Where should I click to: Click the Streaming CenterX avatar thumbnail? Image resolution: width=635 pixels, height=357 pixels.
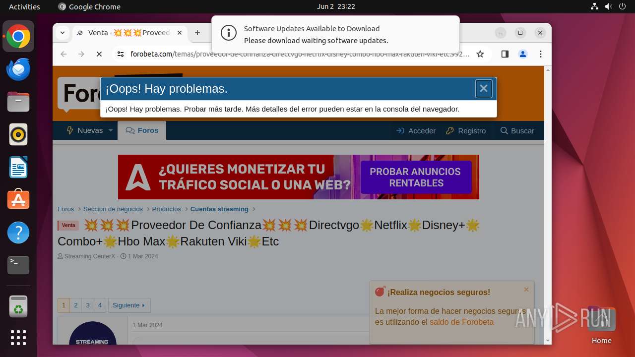click(x=93, y=333)
